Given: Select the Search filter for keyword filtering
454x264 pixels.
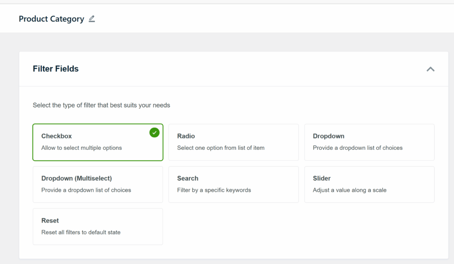Looking at the screenshot, I should point(234,184).
